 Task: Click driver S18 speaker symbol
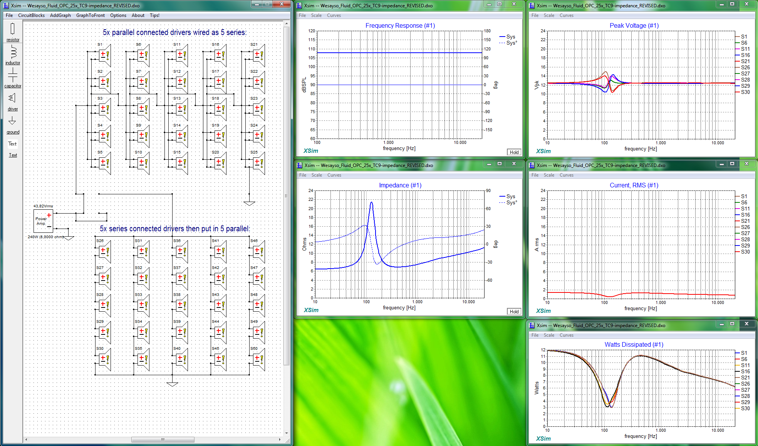coord(220,109)
